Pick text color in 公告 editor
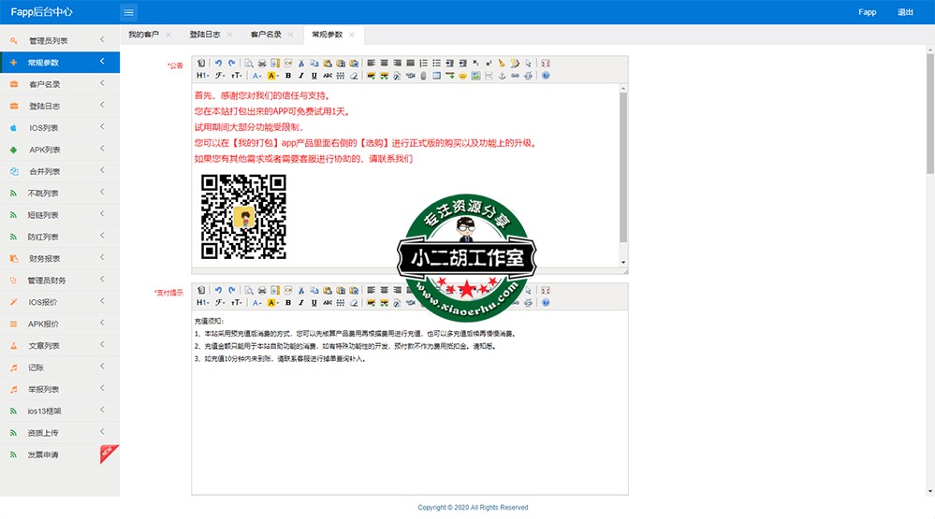The image size is (935, 519). pyautogui.click(x=257, y=76)
